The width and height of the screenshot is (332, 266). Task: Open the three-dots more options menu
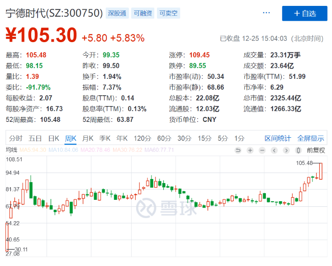(266, 13)
